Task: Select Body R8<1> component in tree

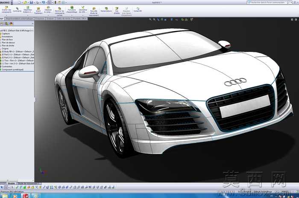Action: [17, 52]
